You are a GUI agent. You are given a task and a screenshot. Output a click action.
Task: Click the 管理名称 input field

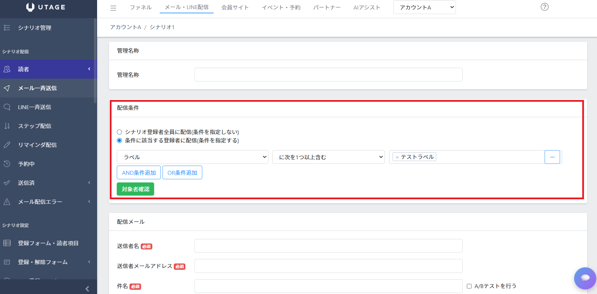(x=328, y=75)
